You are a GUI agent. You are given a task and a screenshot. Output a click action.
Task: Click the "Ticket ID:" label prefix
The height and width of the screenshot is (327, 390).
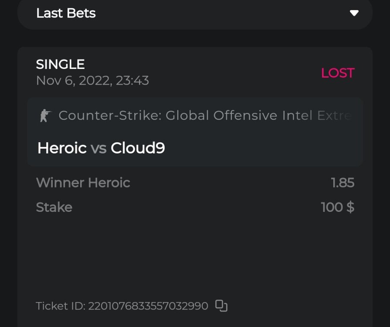(61, 306)
